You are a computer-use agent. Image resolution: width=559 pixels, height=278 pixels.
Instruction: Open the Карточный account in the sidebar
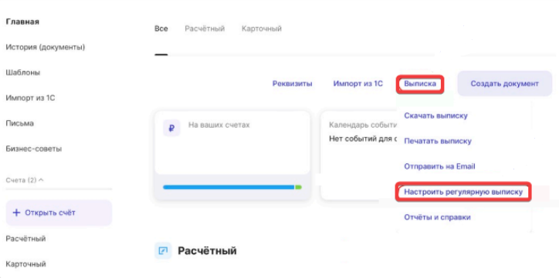(x=25, y=264)
